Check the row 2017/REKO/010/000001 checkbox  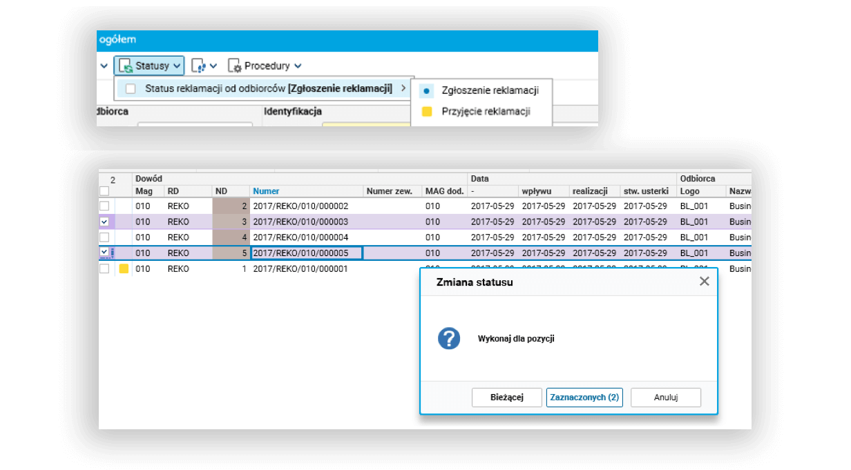[x=104, y=268]
